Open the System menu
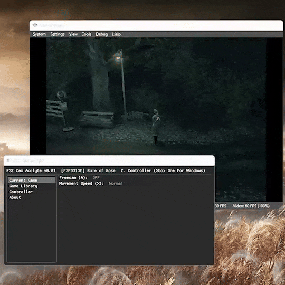 [39, 34]
